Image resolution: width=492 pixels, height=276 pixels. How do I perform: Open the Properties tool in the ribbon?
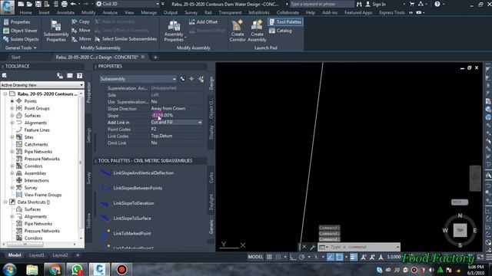pyautogui.click(x=17, y=22)
